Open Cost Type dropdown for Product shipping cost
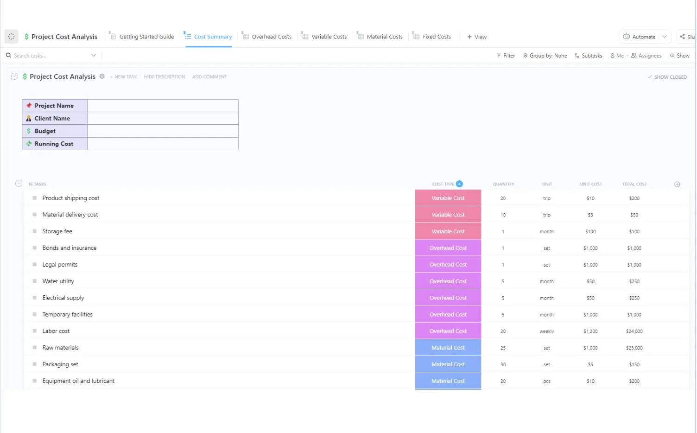This screenshot has height=433, width=697. click(448, 198)
